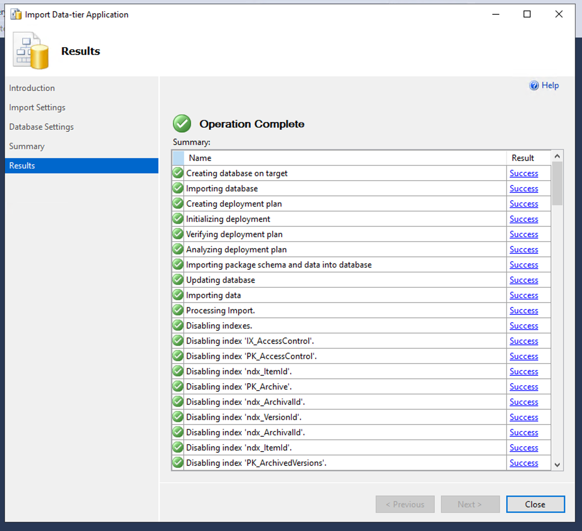Open the Introduction step in sidebar
This screenshot has height=531, width=582.
coord(32,88)
